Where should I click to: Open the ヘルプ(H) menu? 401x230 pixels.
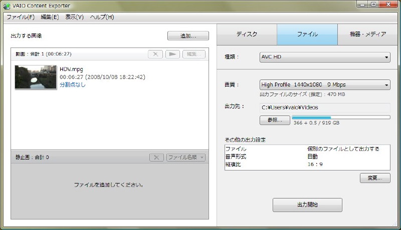(102, 17)
